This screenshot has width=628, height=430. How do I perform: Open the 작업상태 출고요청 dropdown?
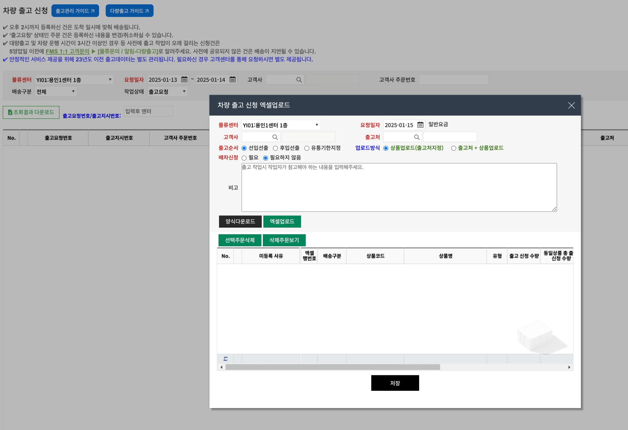pyautogui.click(x=167, y=92)
